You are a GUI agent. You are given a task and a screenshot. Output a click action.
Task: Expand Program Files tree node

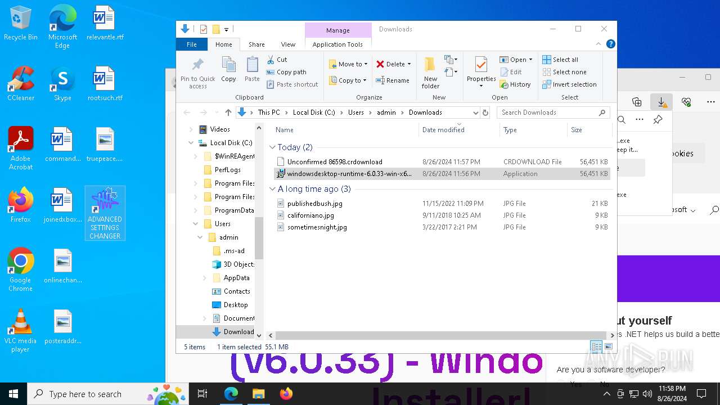(196, 183)
